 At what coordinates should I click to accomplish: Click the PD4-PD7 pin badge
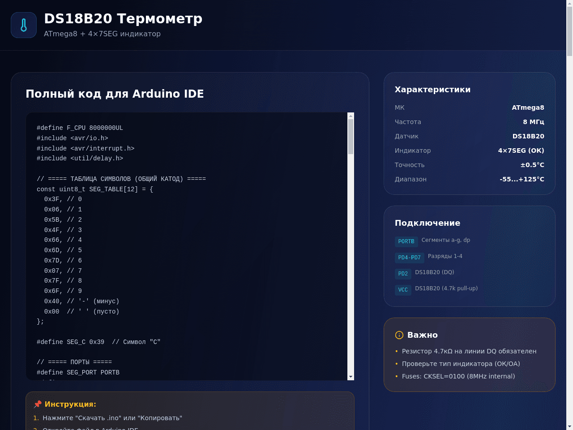(x=410, y=258)
